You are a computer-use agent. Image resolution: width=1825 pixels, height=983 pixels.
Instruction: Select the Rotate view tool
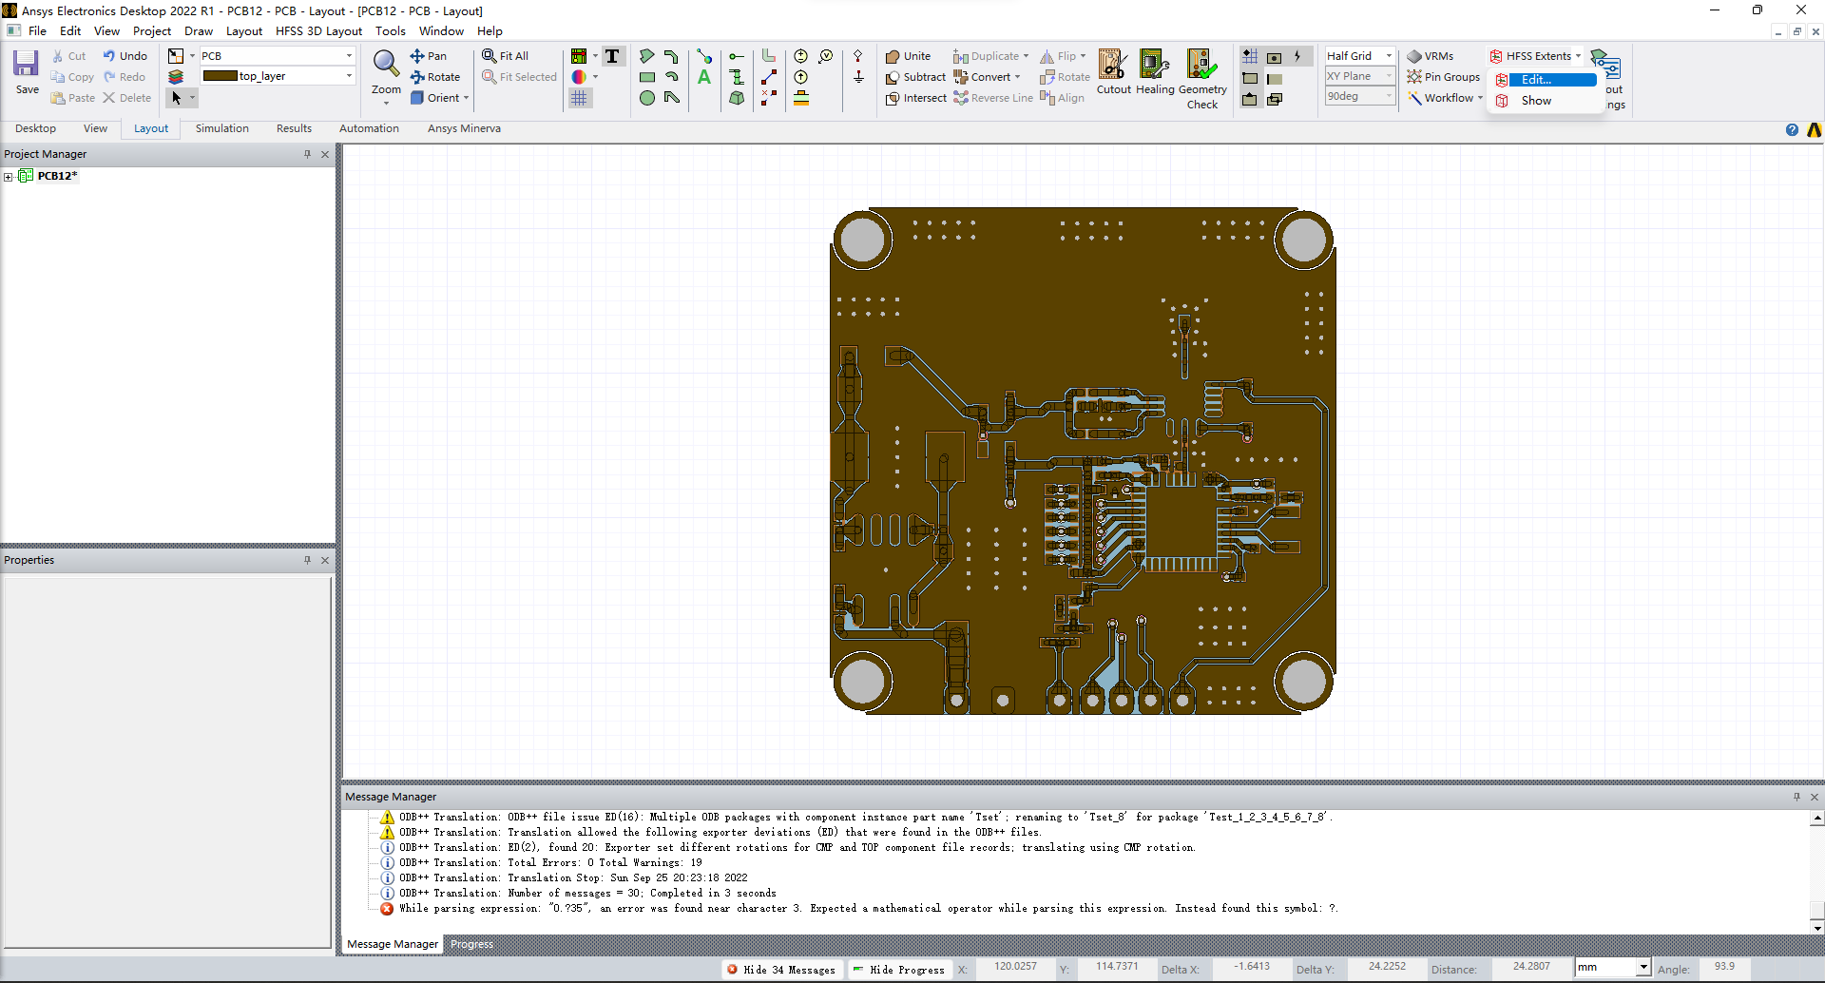[434, 77]
